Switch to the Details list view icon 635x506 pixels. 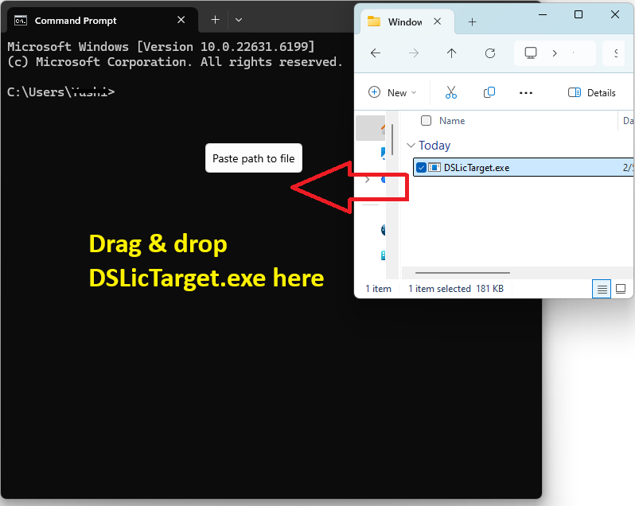tap(602, 289)
